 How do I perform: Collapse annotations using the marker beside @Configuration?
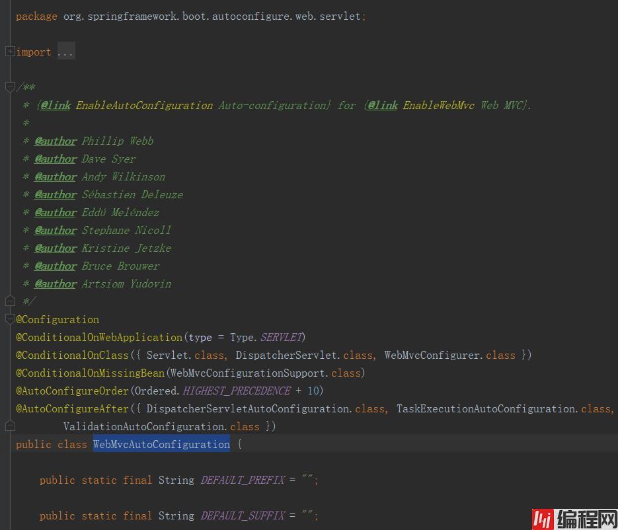[10, 319]
